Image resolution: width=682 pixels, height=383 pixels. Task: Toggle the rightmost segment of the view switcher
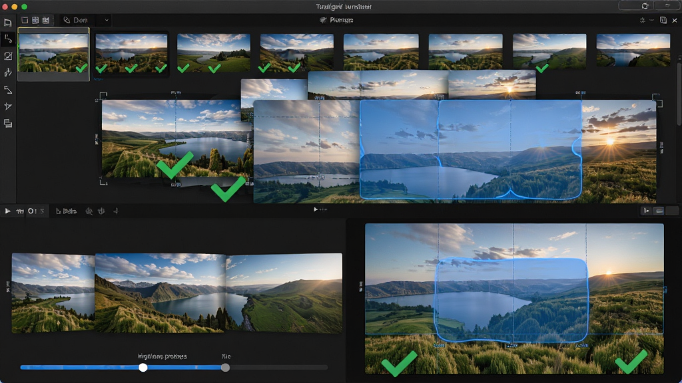pyautogui.click(x=672, y=211)
